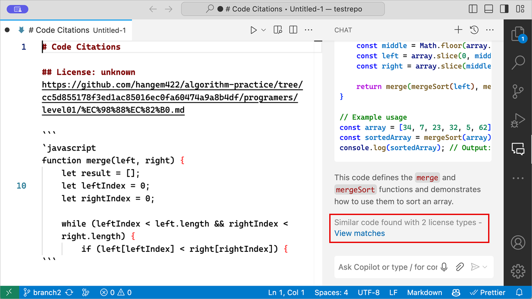Open the send options dropdown in the chat input

tap(484, 267)
